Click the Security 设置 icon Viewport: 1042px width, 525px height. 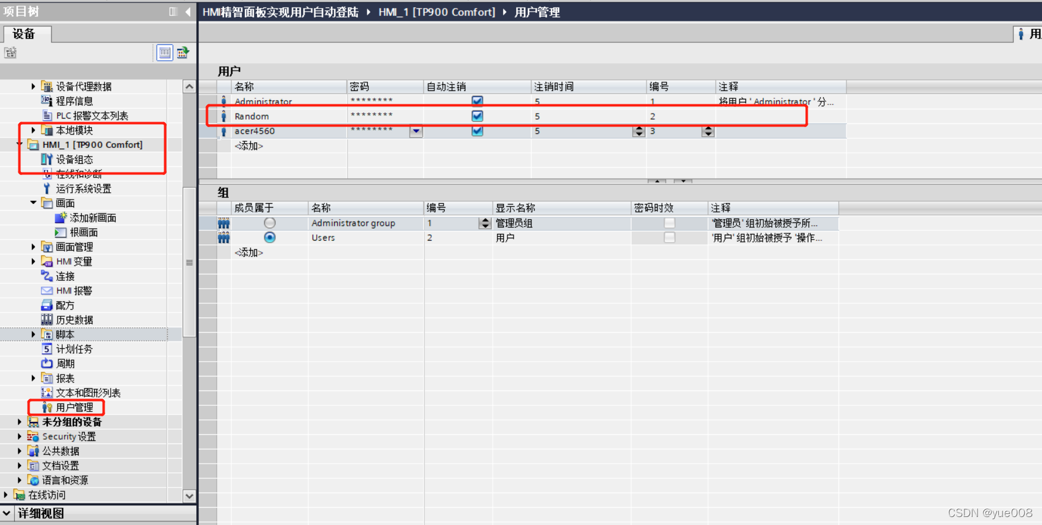pyautogui.click(x=33, y=437)
